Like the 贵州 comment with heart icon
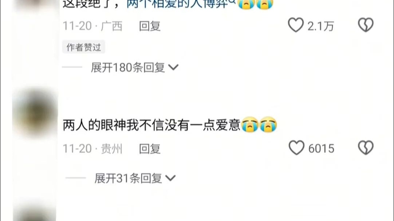This screenshot has width=394, height=221. [296, 148]
